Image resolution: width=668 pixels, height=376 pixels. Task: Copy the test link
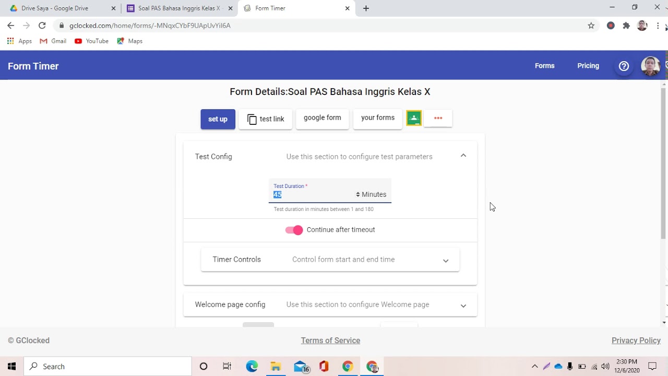click(266, 119)
